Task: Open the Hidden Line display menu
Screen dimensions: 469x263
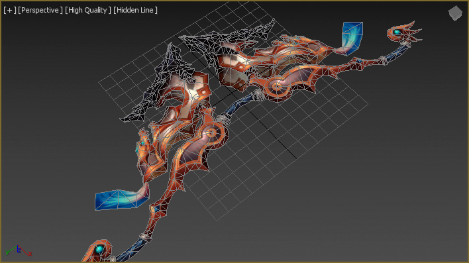Action: click(135, 10)
